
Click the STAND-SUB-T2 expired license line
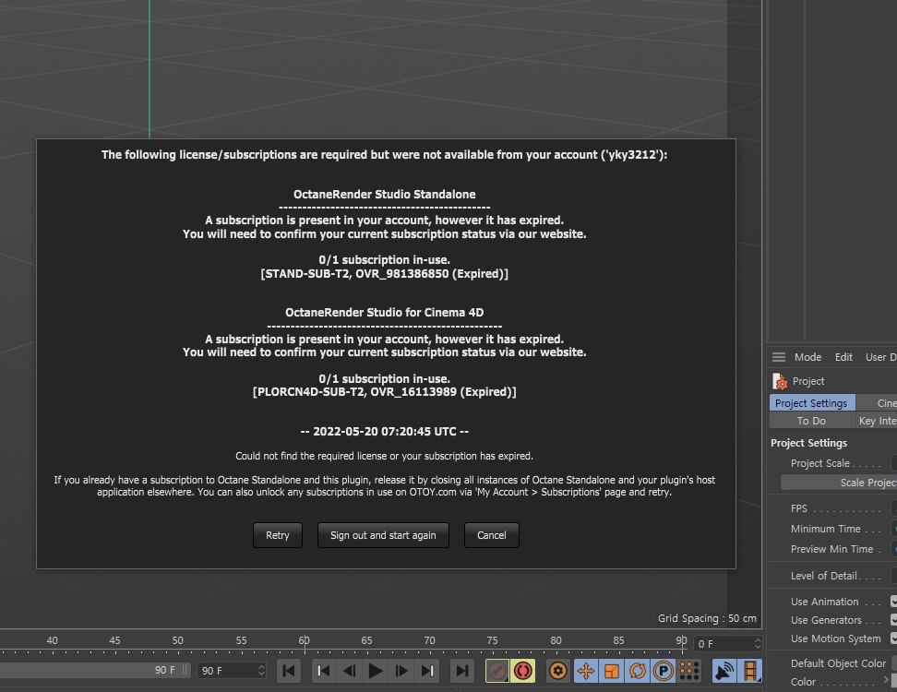tap(385, 274)
